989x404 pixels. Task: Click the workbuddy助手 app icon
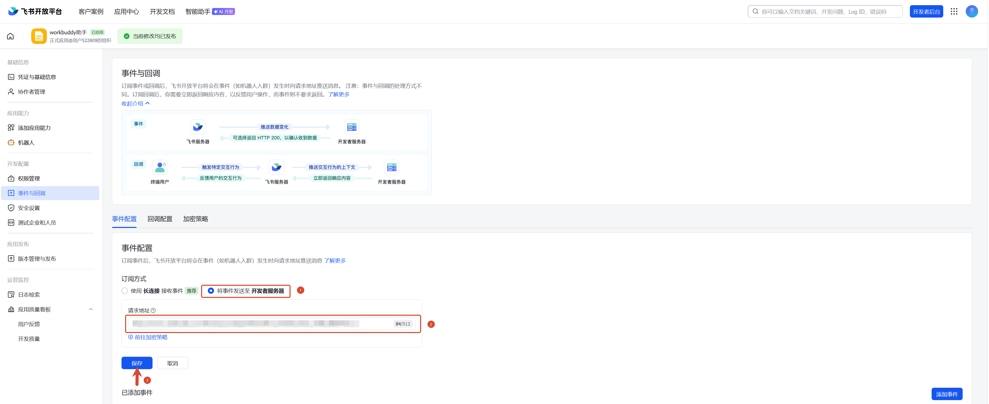coord(39,36)
